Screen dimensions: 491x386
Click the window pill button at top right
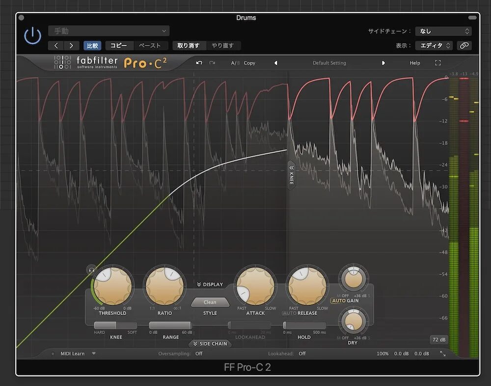click(472, 18)
